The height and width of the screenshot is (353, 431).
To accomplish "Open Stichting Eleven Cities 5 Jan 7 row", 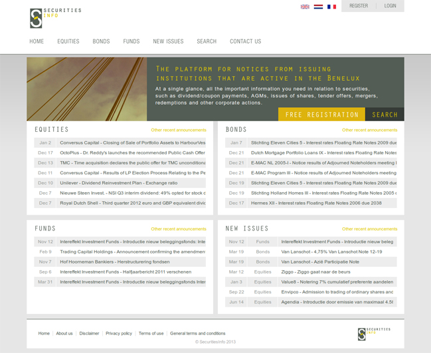I will (x=311, y=143).
